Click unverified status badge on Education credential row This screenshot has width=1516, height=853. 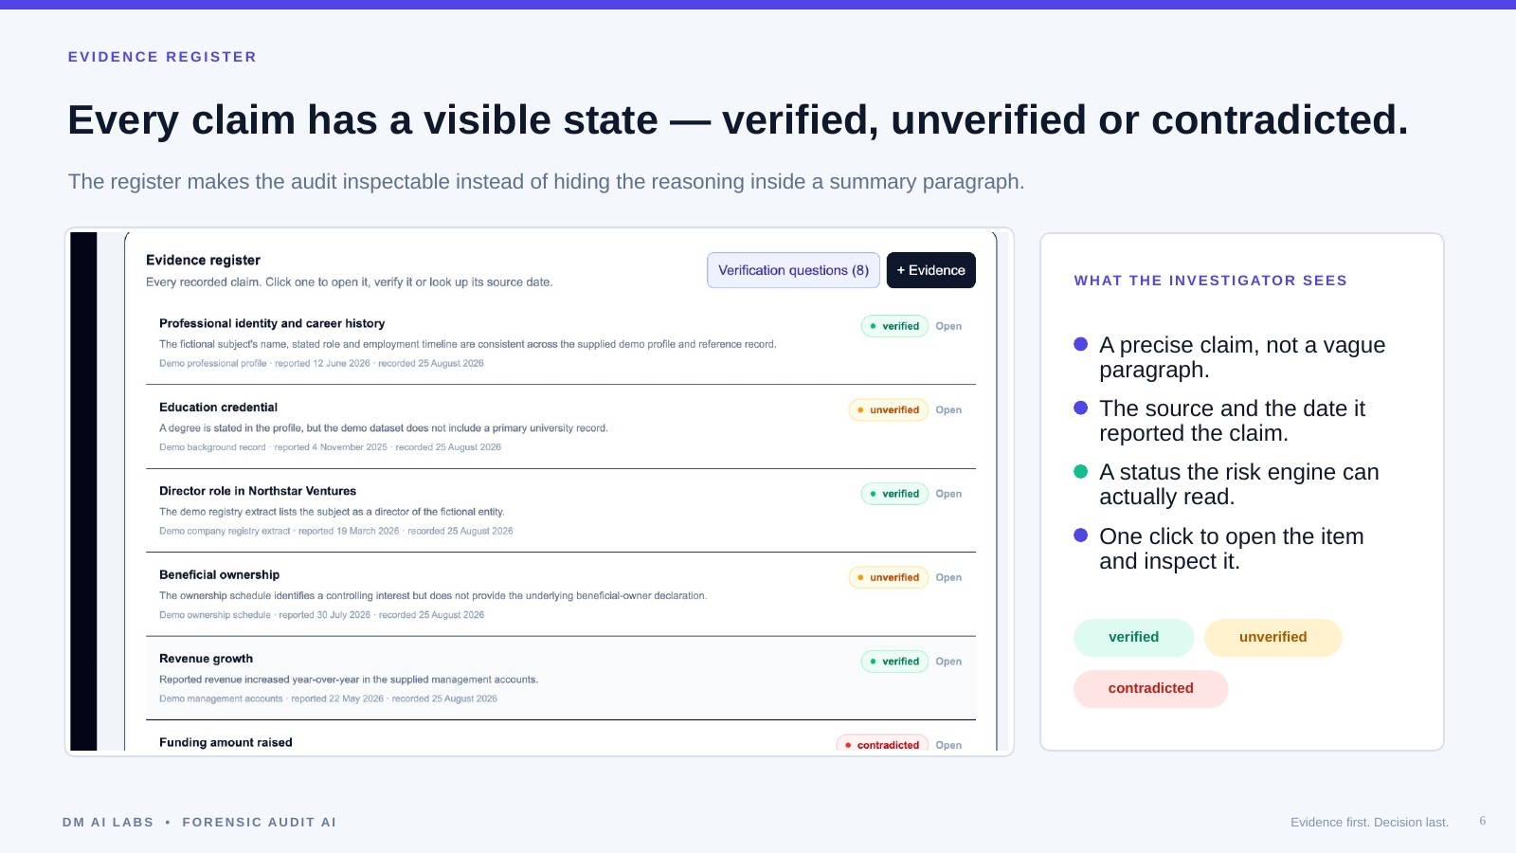[x=889, y=410]
